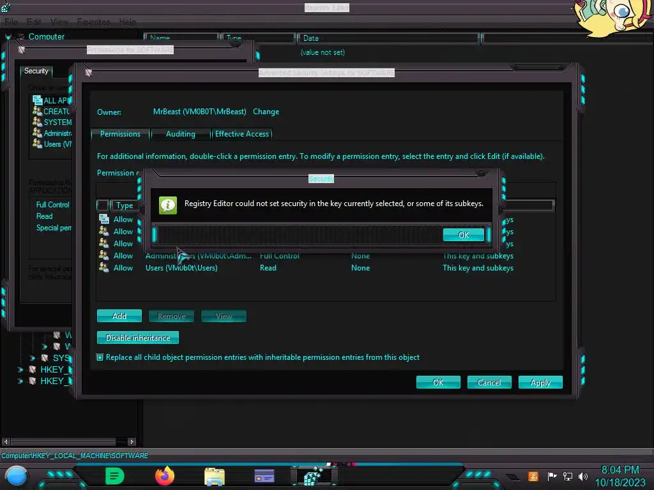Click the network tray icon
654x490 pixels.
[x=568, y=476]
